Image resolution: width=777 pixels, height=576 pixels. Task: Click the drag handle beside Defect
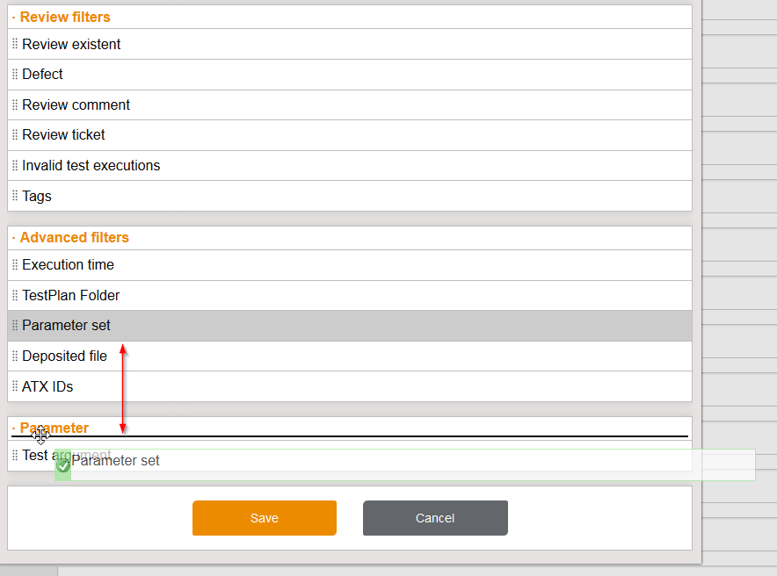tap(14, 74)
